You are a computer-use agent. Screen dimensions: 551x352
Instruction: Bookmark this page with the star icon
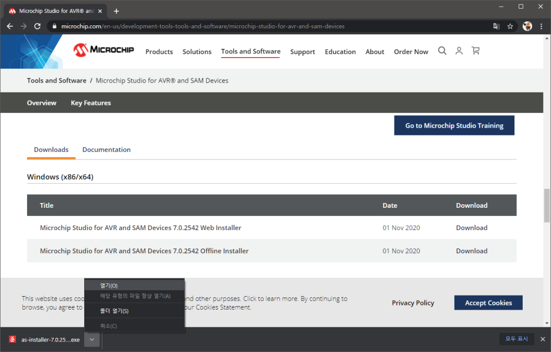pyautogui.click(x=510, y=26)
